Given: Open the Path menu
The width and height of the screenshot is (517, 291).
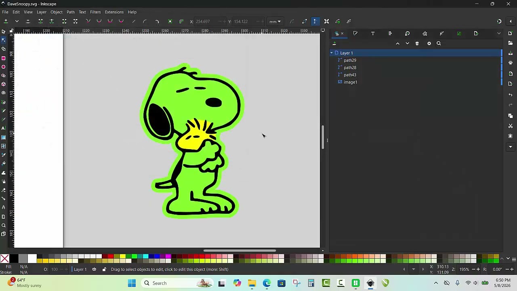Looking at the screenshot, I should pos(71,12).
